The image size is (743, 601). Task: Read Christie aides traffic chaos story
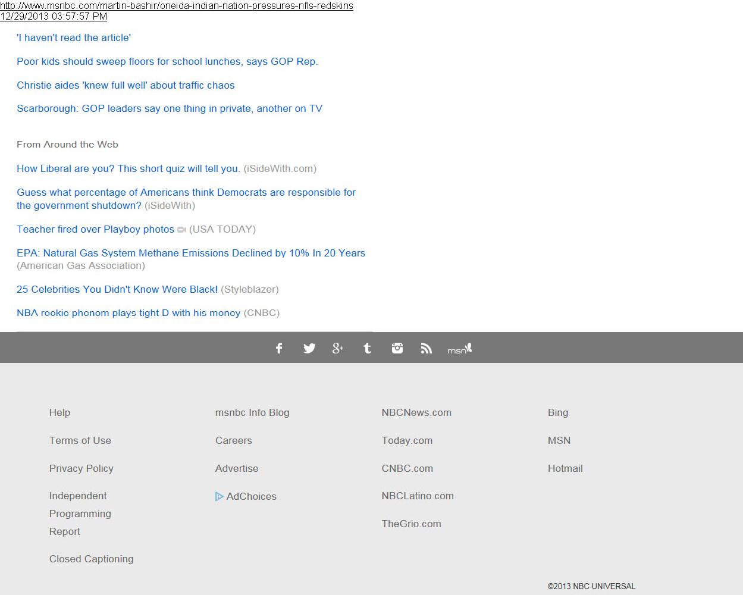tap(126, 85)
